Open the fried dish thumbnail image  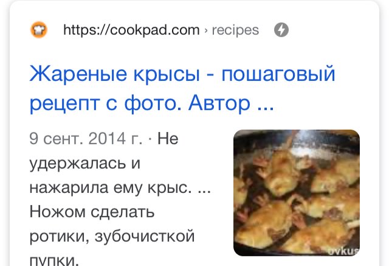click(x=297, y=193)
